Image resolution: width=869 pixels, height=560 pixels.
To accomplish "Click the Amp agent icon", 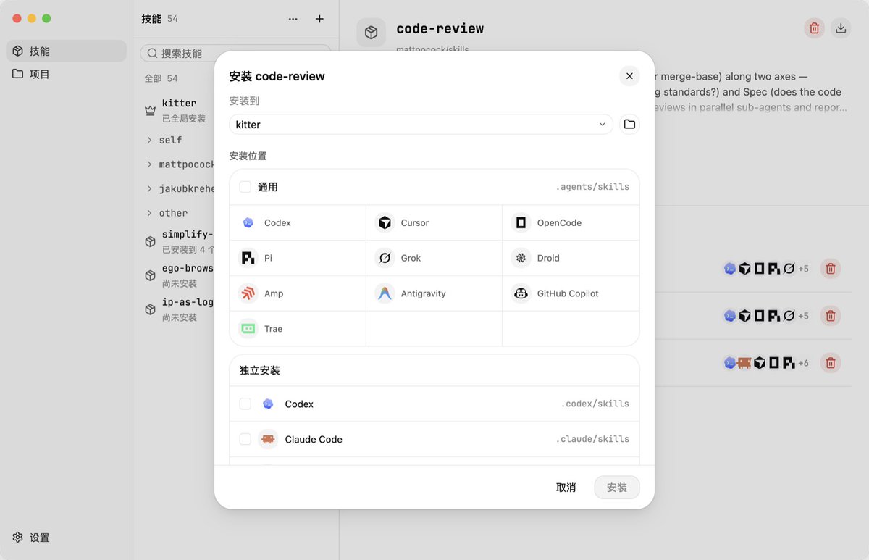I will (x=248, y=293).
